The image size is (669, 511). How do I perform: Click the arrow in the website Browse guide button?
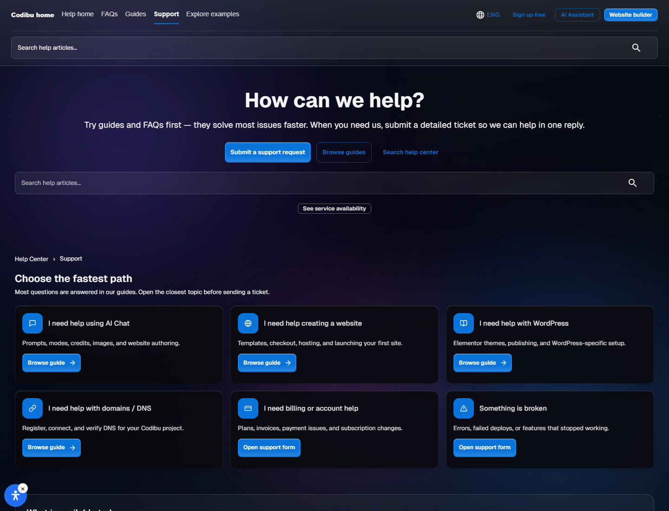(x=288, y=363)
